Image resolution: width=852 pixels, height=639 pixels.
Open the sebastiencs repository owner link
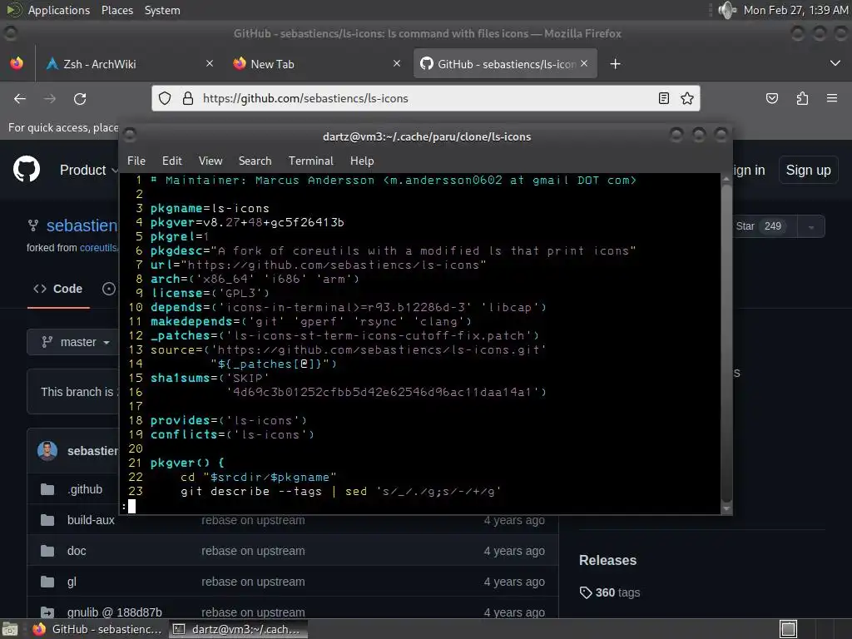tap(82, 225)
